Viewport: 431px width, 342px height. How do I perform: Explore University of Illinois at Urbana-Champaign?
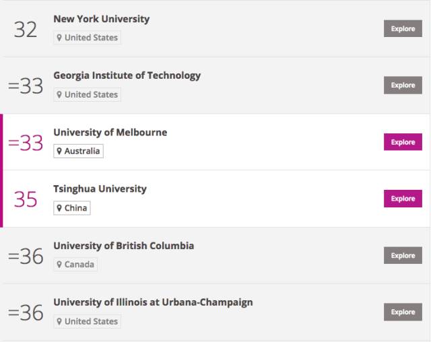click(403, 312)
